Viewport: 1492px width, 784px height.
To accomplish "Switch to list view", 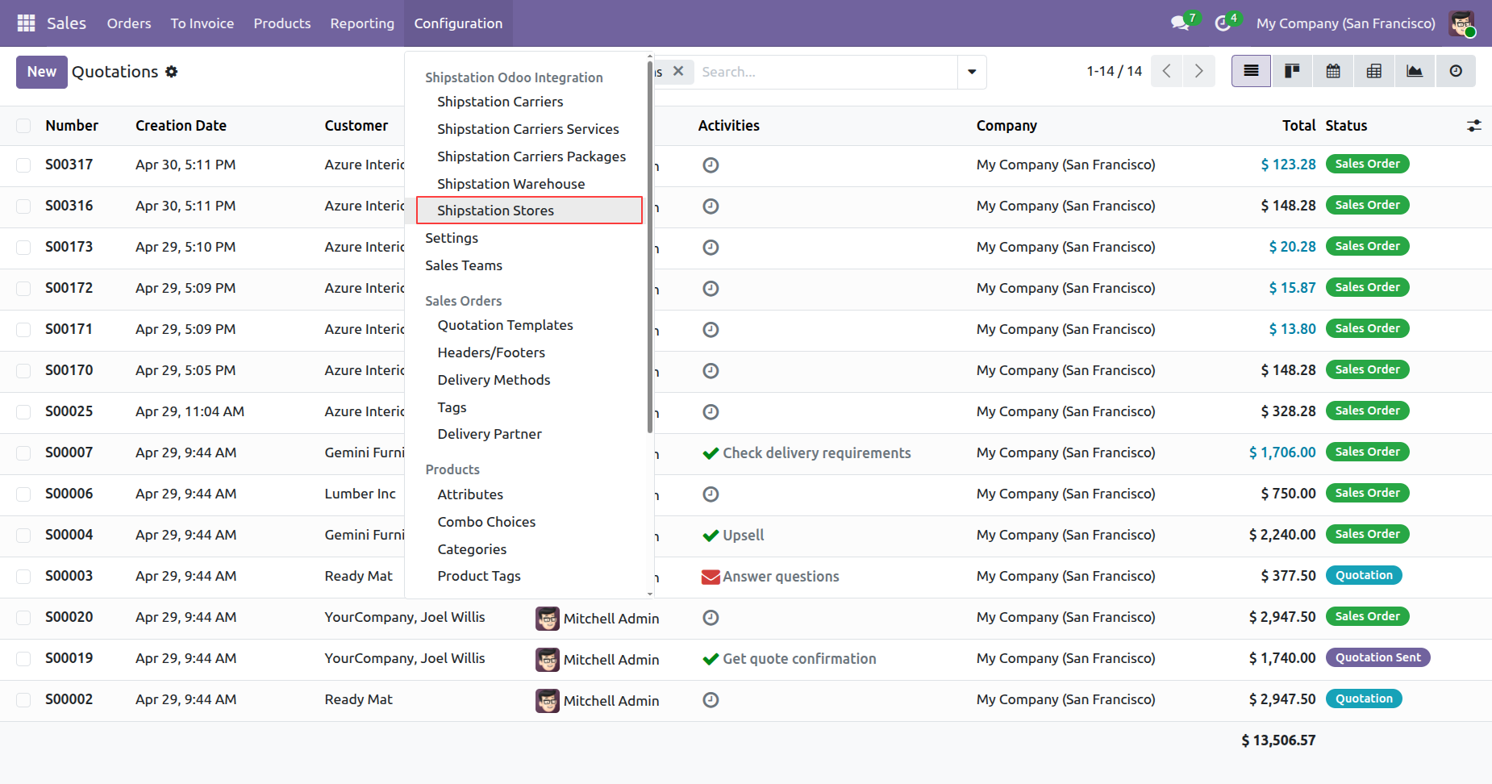I will (1251, 71).
